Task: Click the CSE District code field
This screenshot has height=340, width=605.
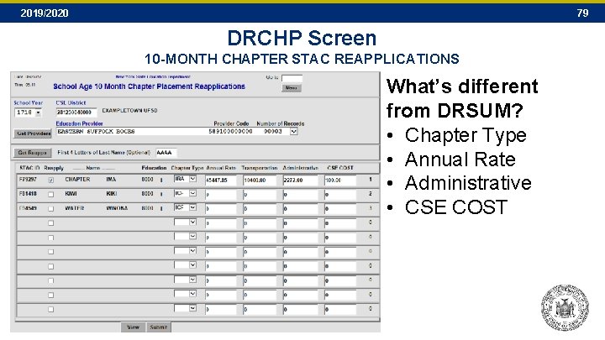Action: (x=76, y=112)
